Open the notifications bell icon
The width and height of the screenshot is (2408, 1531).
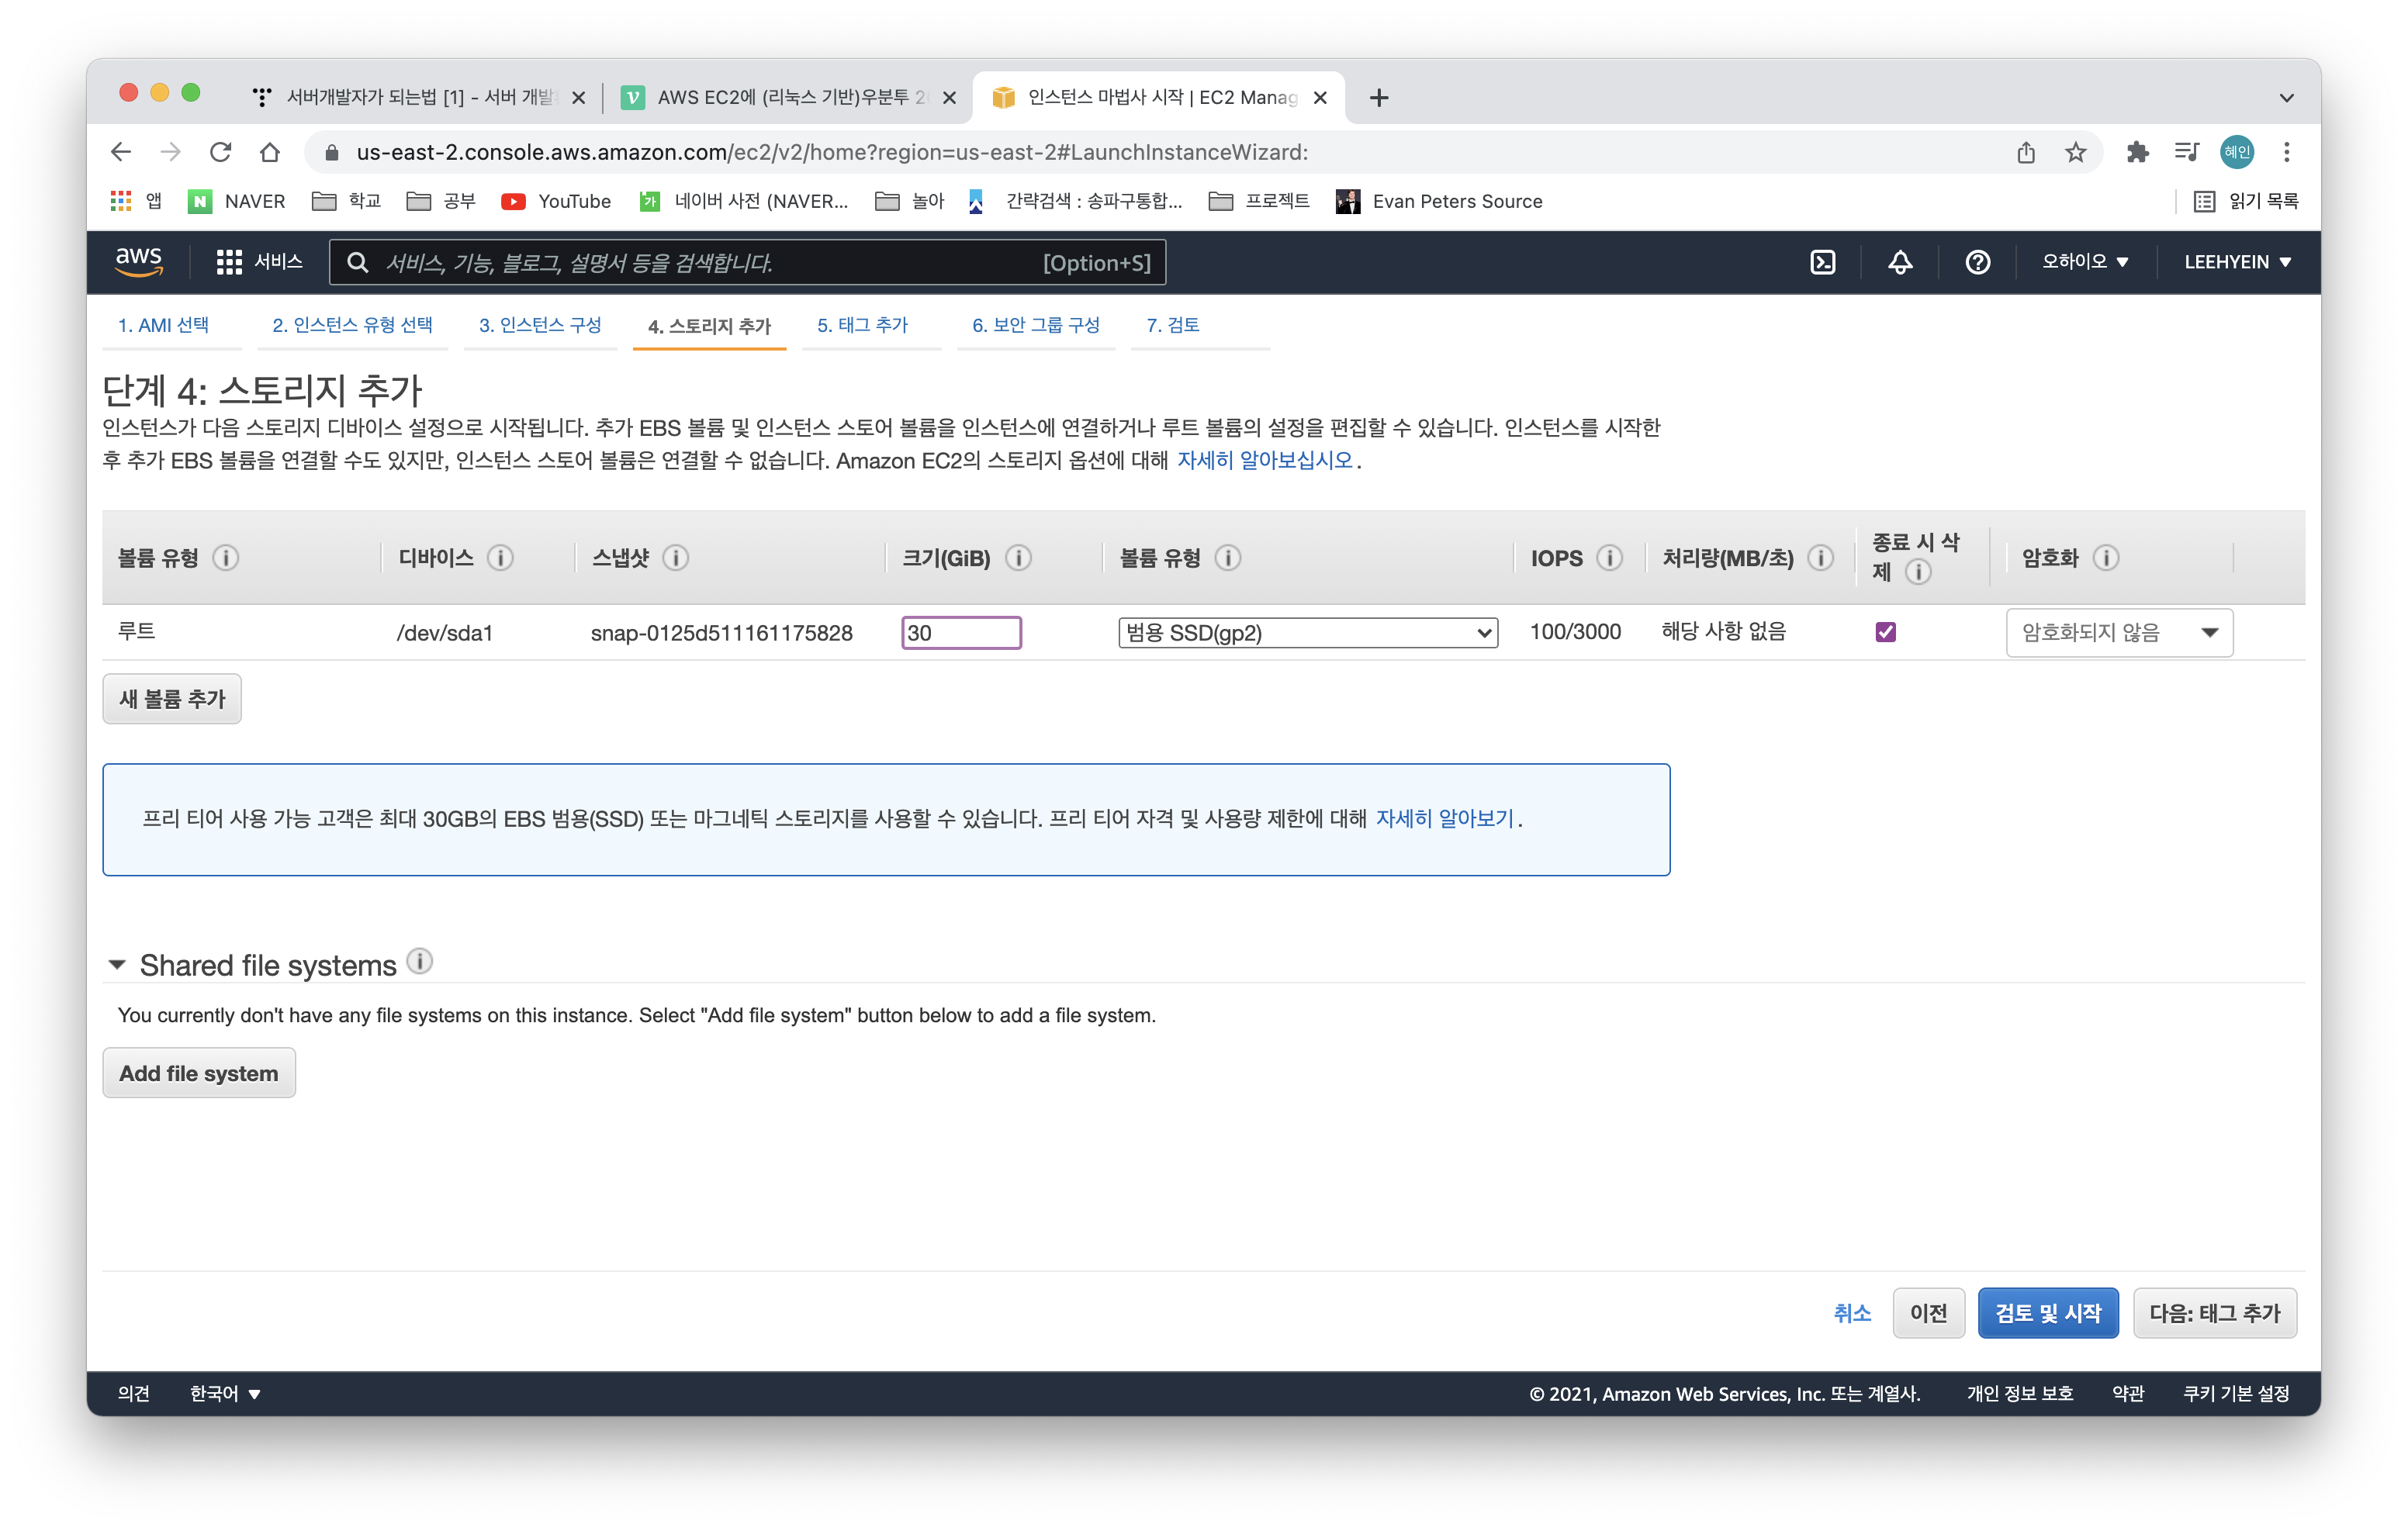(x=1899, y=262)
